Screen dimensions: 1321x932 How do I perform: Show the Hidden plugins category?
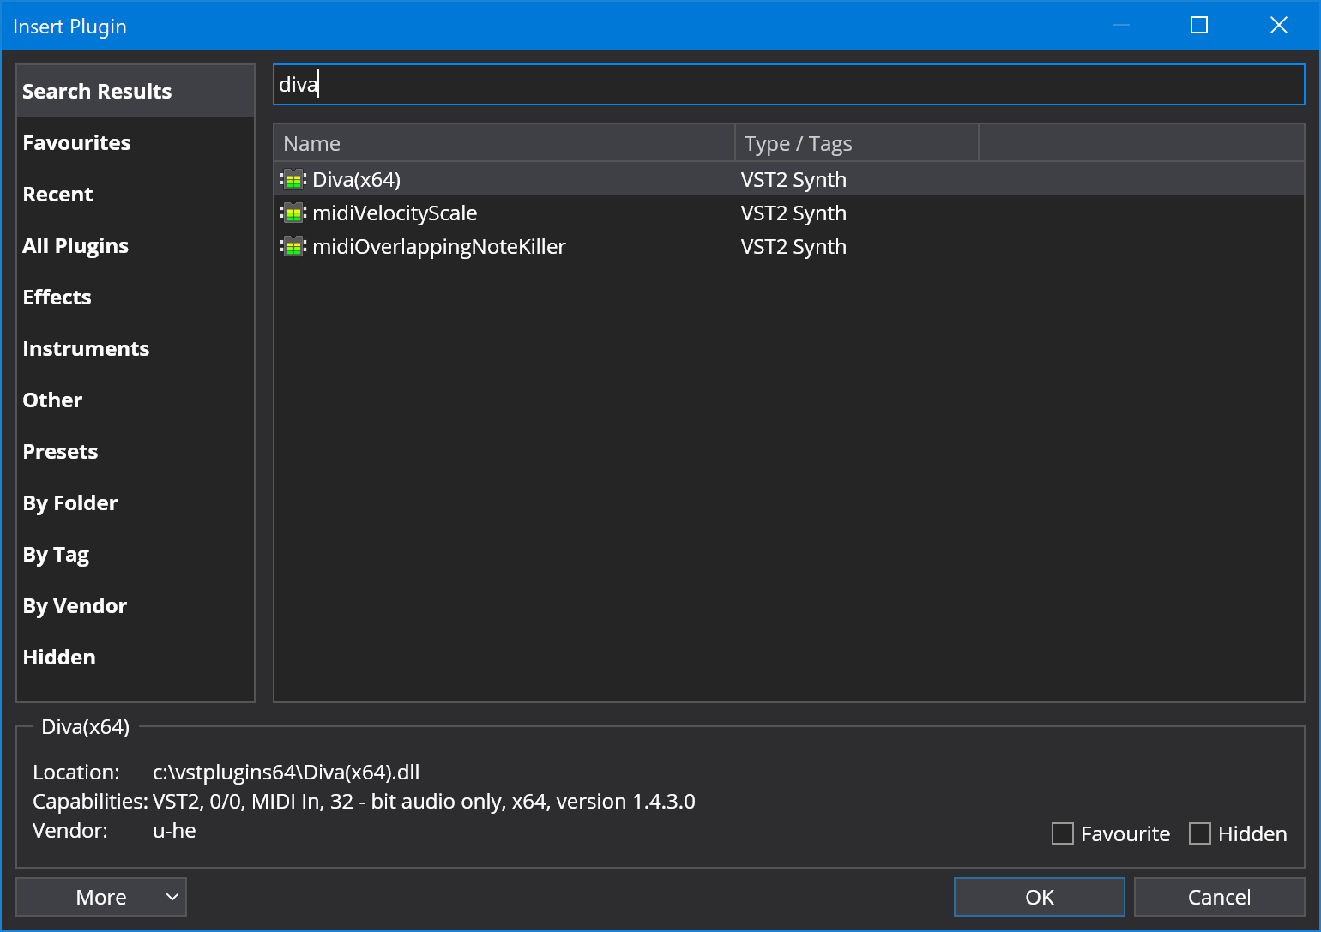(x=136, y=657)
